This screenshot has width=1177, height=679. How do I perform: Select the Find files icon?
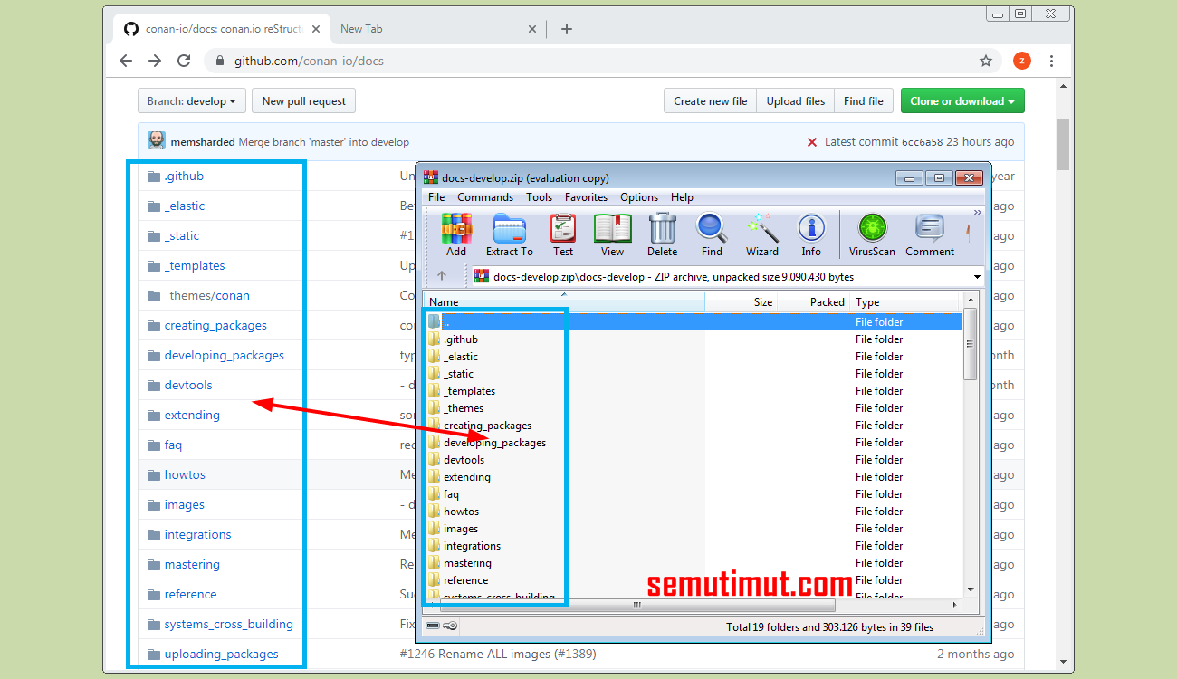pos(712,234)
